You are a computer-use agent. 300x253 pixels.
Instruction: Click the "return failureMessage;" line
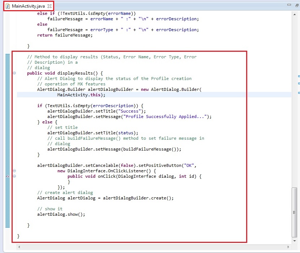click(65, 35)
